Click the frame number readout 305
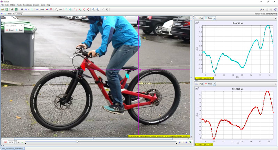Viewport: 278px width, 150px height. (x=6, y=142)
